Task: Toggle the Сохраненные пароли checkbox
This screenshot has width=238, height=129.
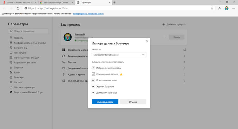Action: point(93,74)
